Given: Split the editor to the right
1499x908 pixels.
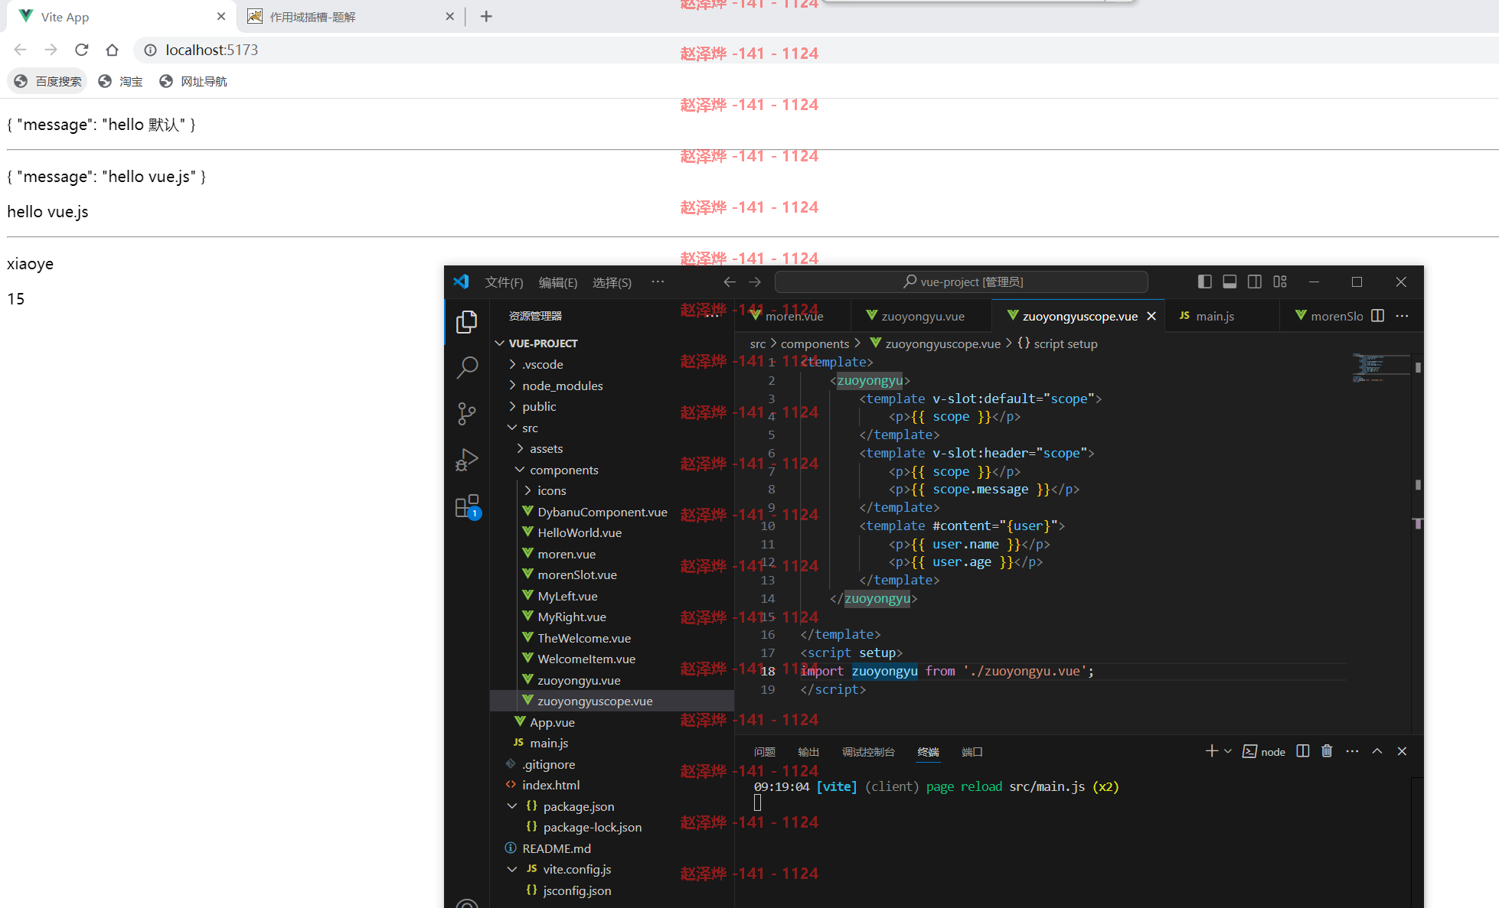Looking at the screenshot, I should 1377,316.
